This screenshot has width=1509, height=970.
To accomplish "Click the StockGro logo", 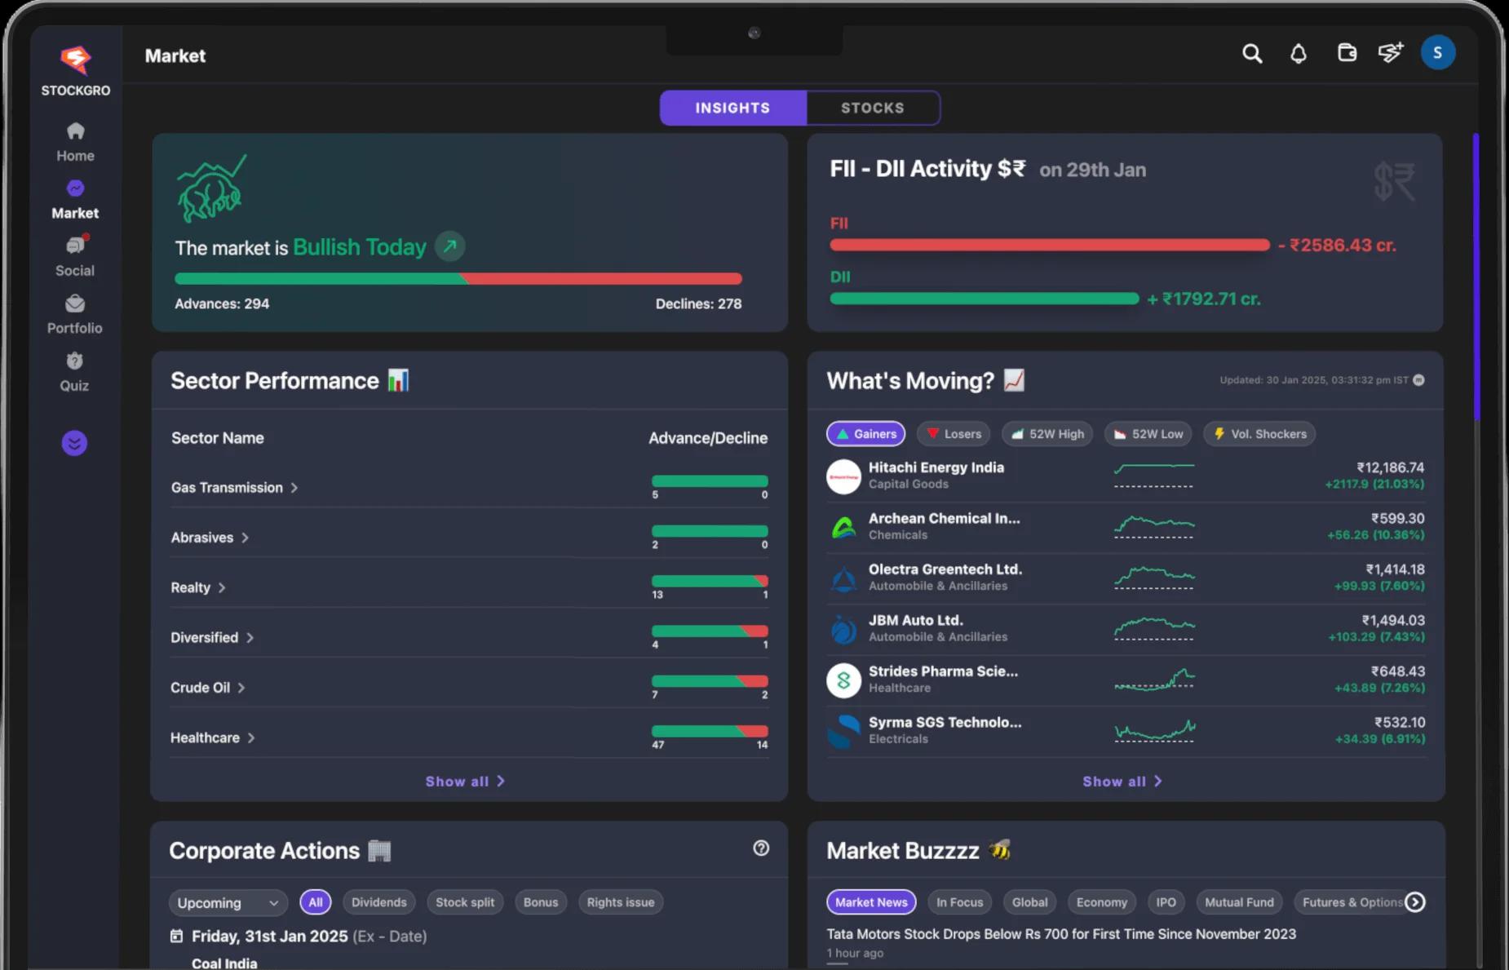I will (75, 71).
